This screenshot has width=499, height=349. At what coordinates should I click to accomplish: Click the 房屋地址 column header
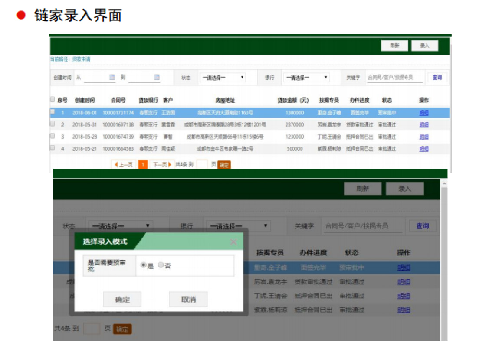[x=225, y=100]
